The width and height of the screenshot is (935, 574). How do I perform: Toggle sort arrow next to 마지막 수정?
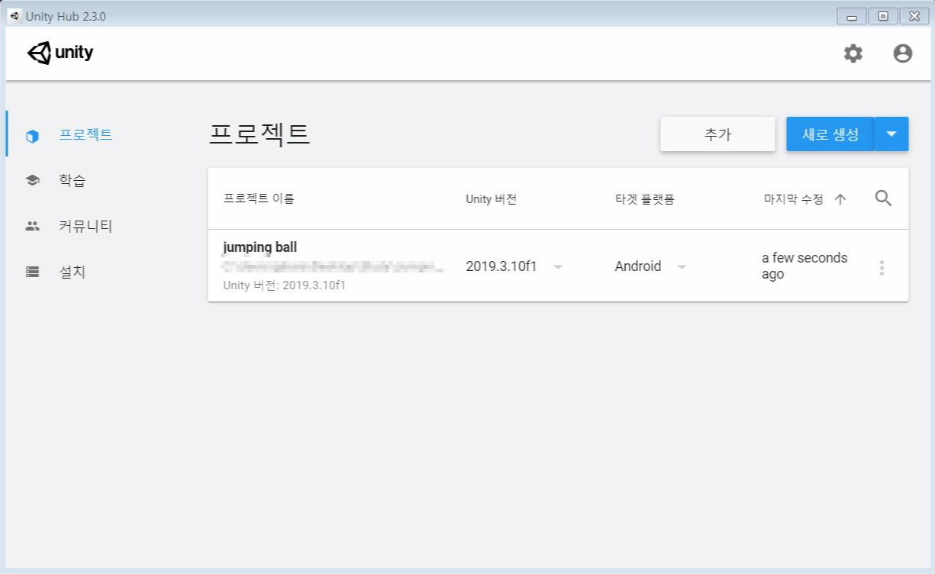[840, 199]
